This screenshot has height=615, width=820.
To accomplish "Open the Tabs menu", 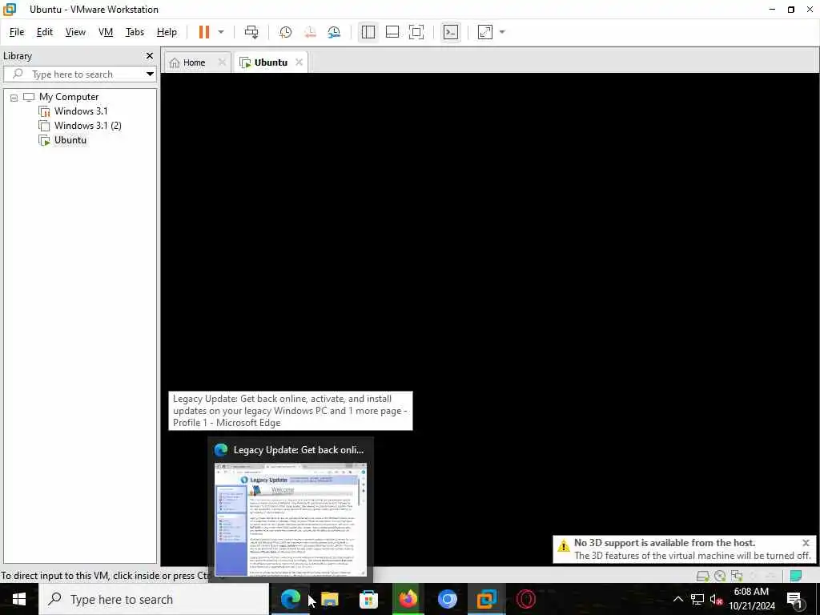I will tap(135, 32).
